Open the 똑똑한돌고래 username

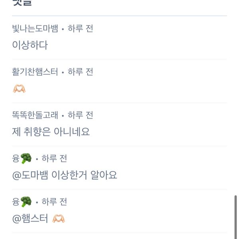pos(35,115)
